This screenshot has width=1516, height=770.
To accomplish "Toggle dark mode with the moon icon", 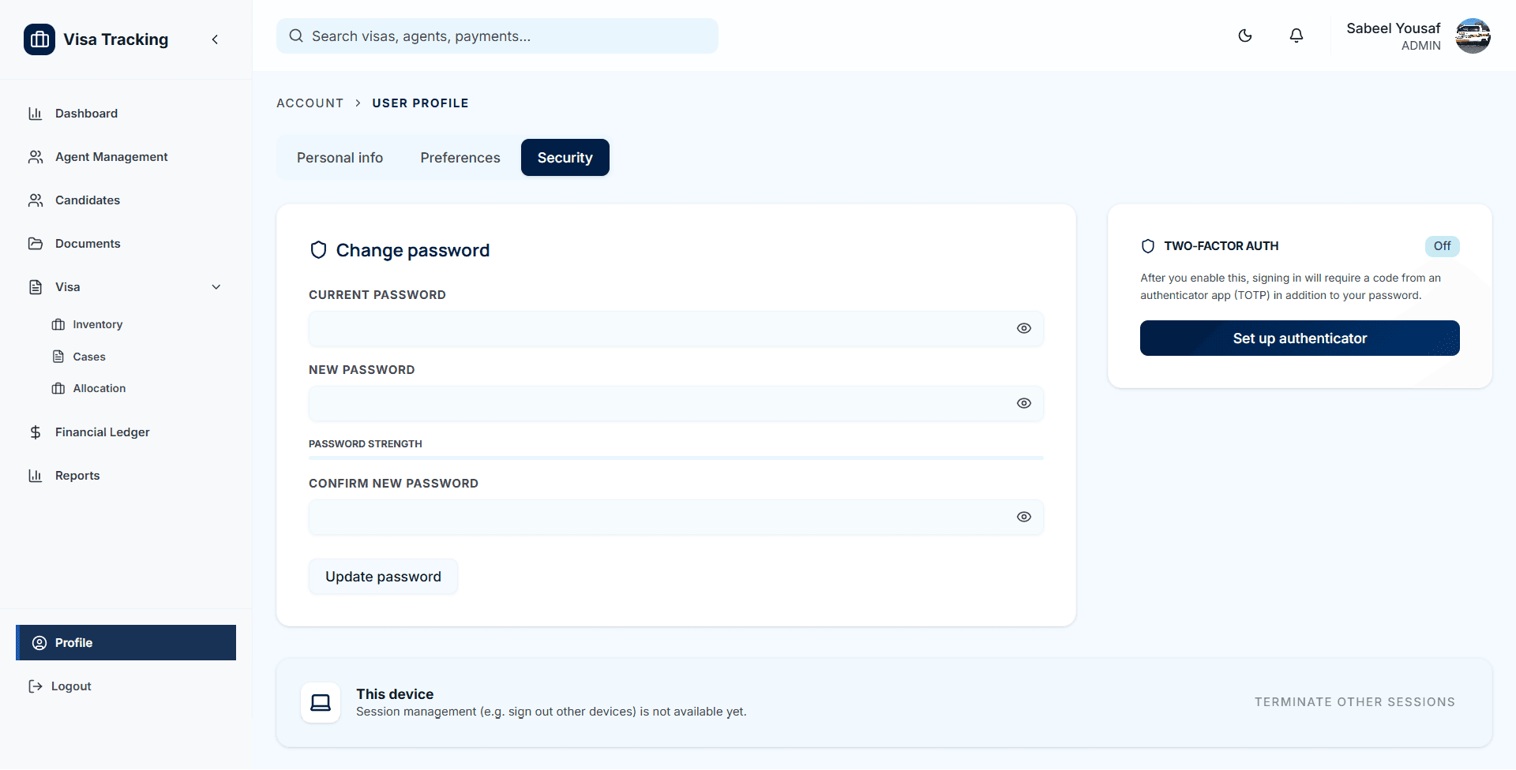I will pyautogui.click(x=1245, y=36).
